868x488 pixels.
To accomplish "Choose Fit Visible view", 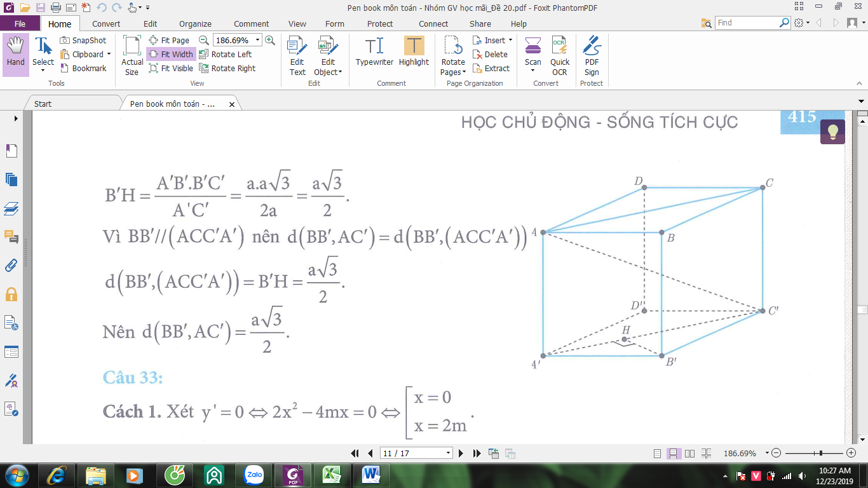I will click(171, 68).
